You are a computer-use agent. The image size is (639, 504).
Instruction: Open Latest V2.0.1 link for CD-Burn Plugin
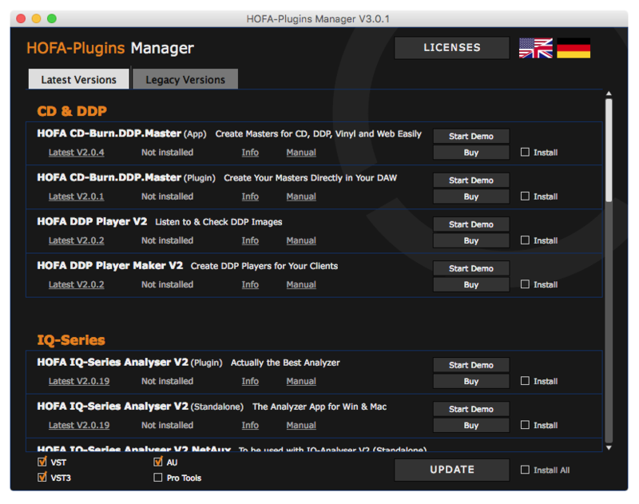76,196
